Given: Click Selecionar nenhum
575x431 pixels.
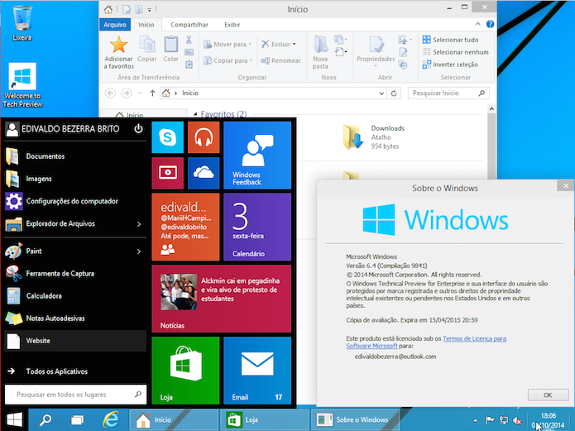Looking at the screenshot, I should [456, 52].
